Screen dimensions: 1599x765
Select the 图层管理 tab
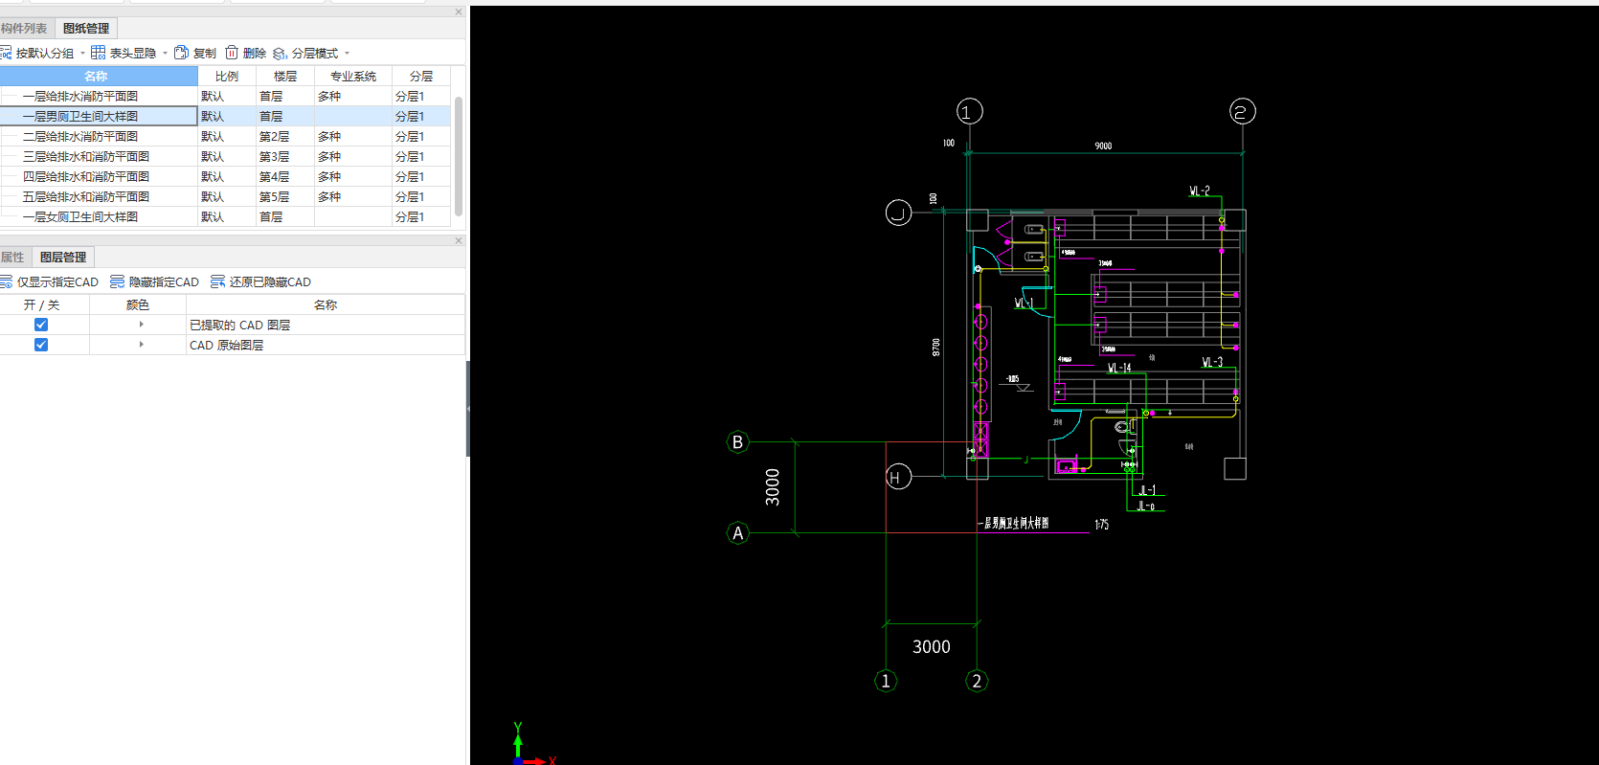63,258
